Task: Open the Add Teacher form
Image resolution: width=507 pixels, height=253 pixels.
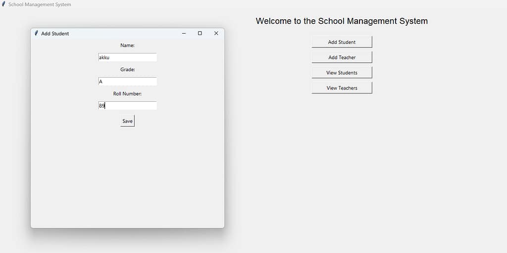Action: point(342,57)
